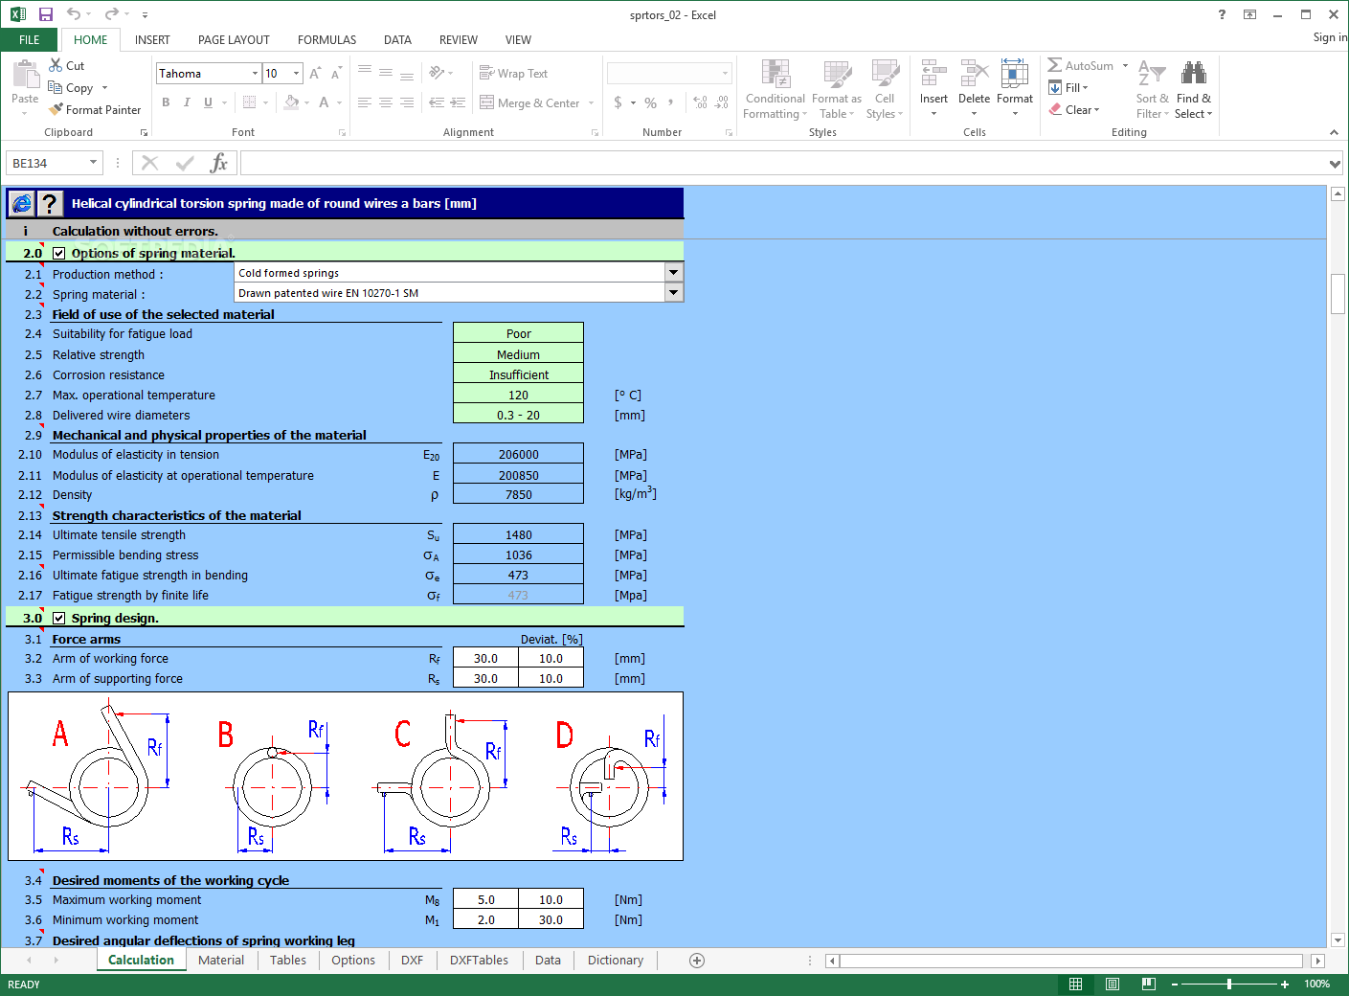Click the Fill button in Editing group
Viewport: 1349px width, 996px height.
point(1068,87)
